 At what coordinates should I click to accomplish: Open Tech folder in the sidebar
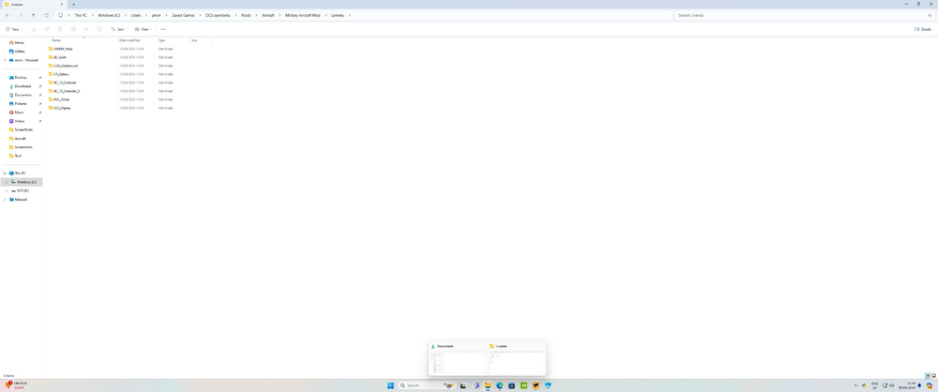[x=16, y=156]
